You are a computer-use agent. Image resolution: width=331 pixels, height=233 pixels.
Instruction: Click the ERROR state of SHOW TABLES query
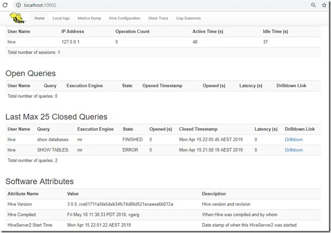coord(129,150)
